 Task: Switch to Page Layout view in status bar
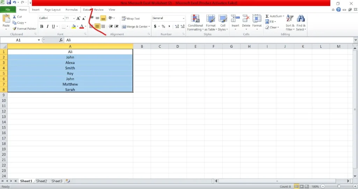coord(302,187)
